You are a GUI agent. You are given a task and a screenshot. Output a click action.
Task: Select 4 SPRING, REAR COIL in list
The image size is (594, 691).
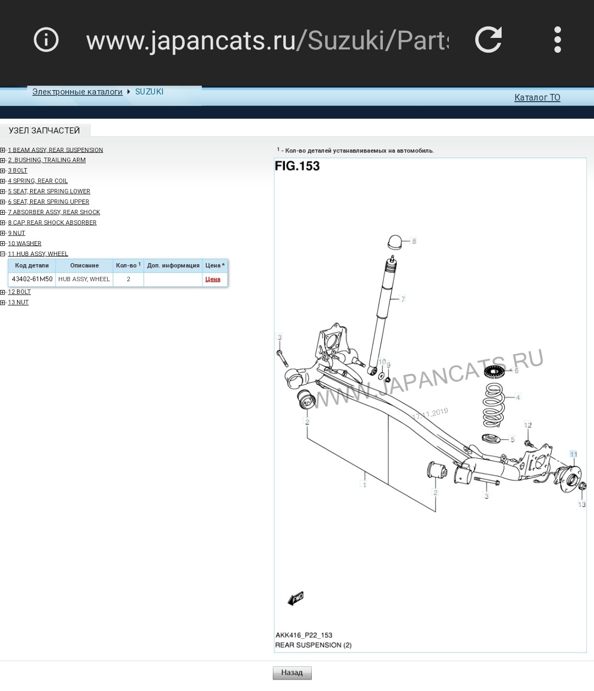pos(38,181)
